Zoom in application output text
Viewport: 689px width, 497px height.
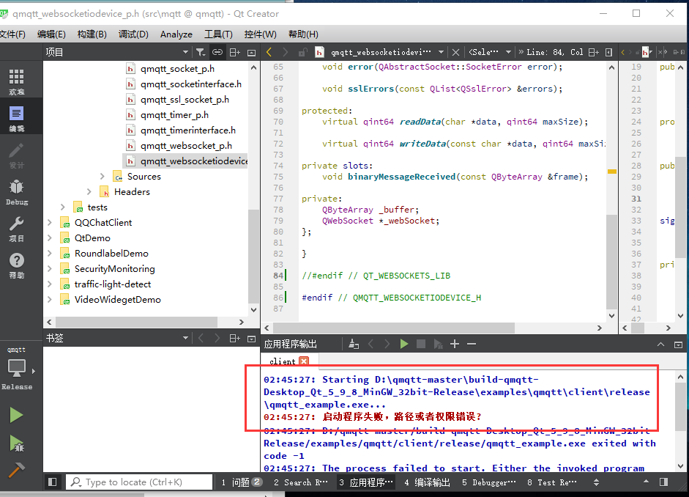tap(455, 344)
